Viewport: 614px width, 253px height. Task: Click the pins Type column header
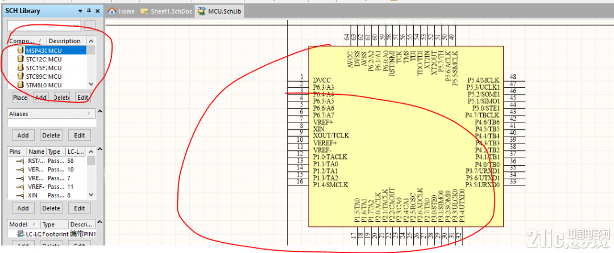(56, 151)
